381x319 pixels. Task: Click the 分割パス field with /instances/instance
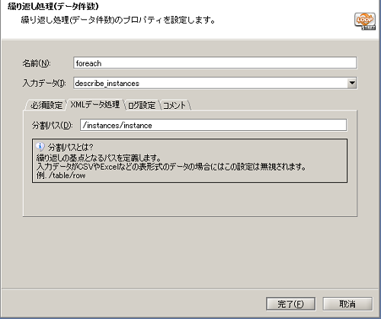tap(213, 125)
